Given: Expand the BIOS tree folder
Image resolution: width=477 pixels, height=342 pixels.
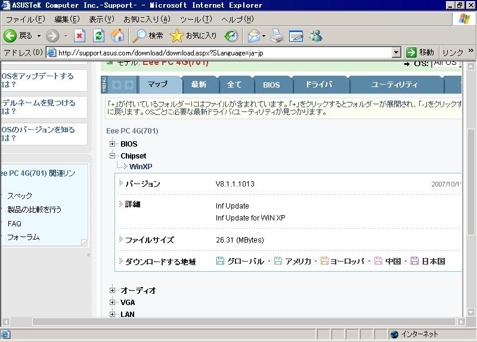Looking at the screenshot, I should [112, 144].
